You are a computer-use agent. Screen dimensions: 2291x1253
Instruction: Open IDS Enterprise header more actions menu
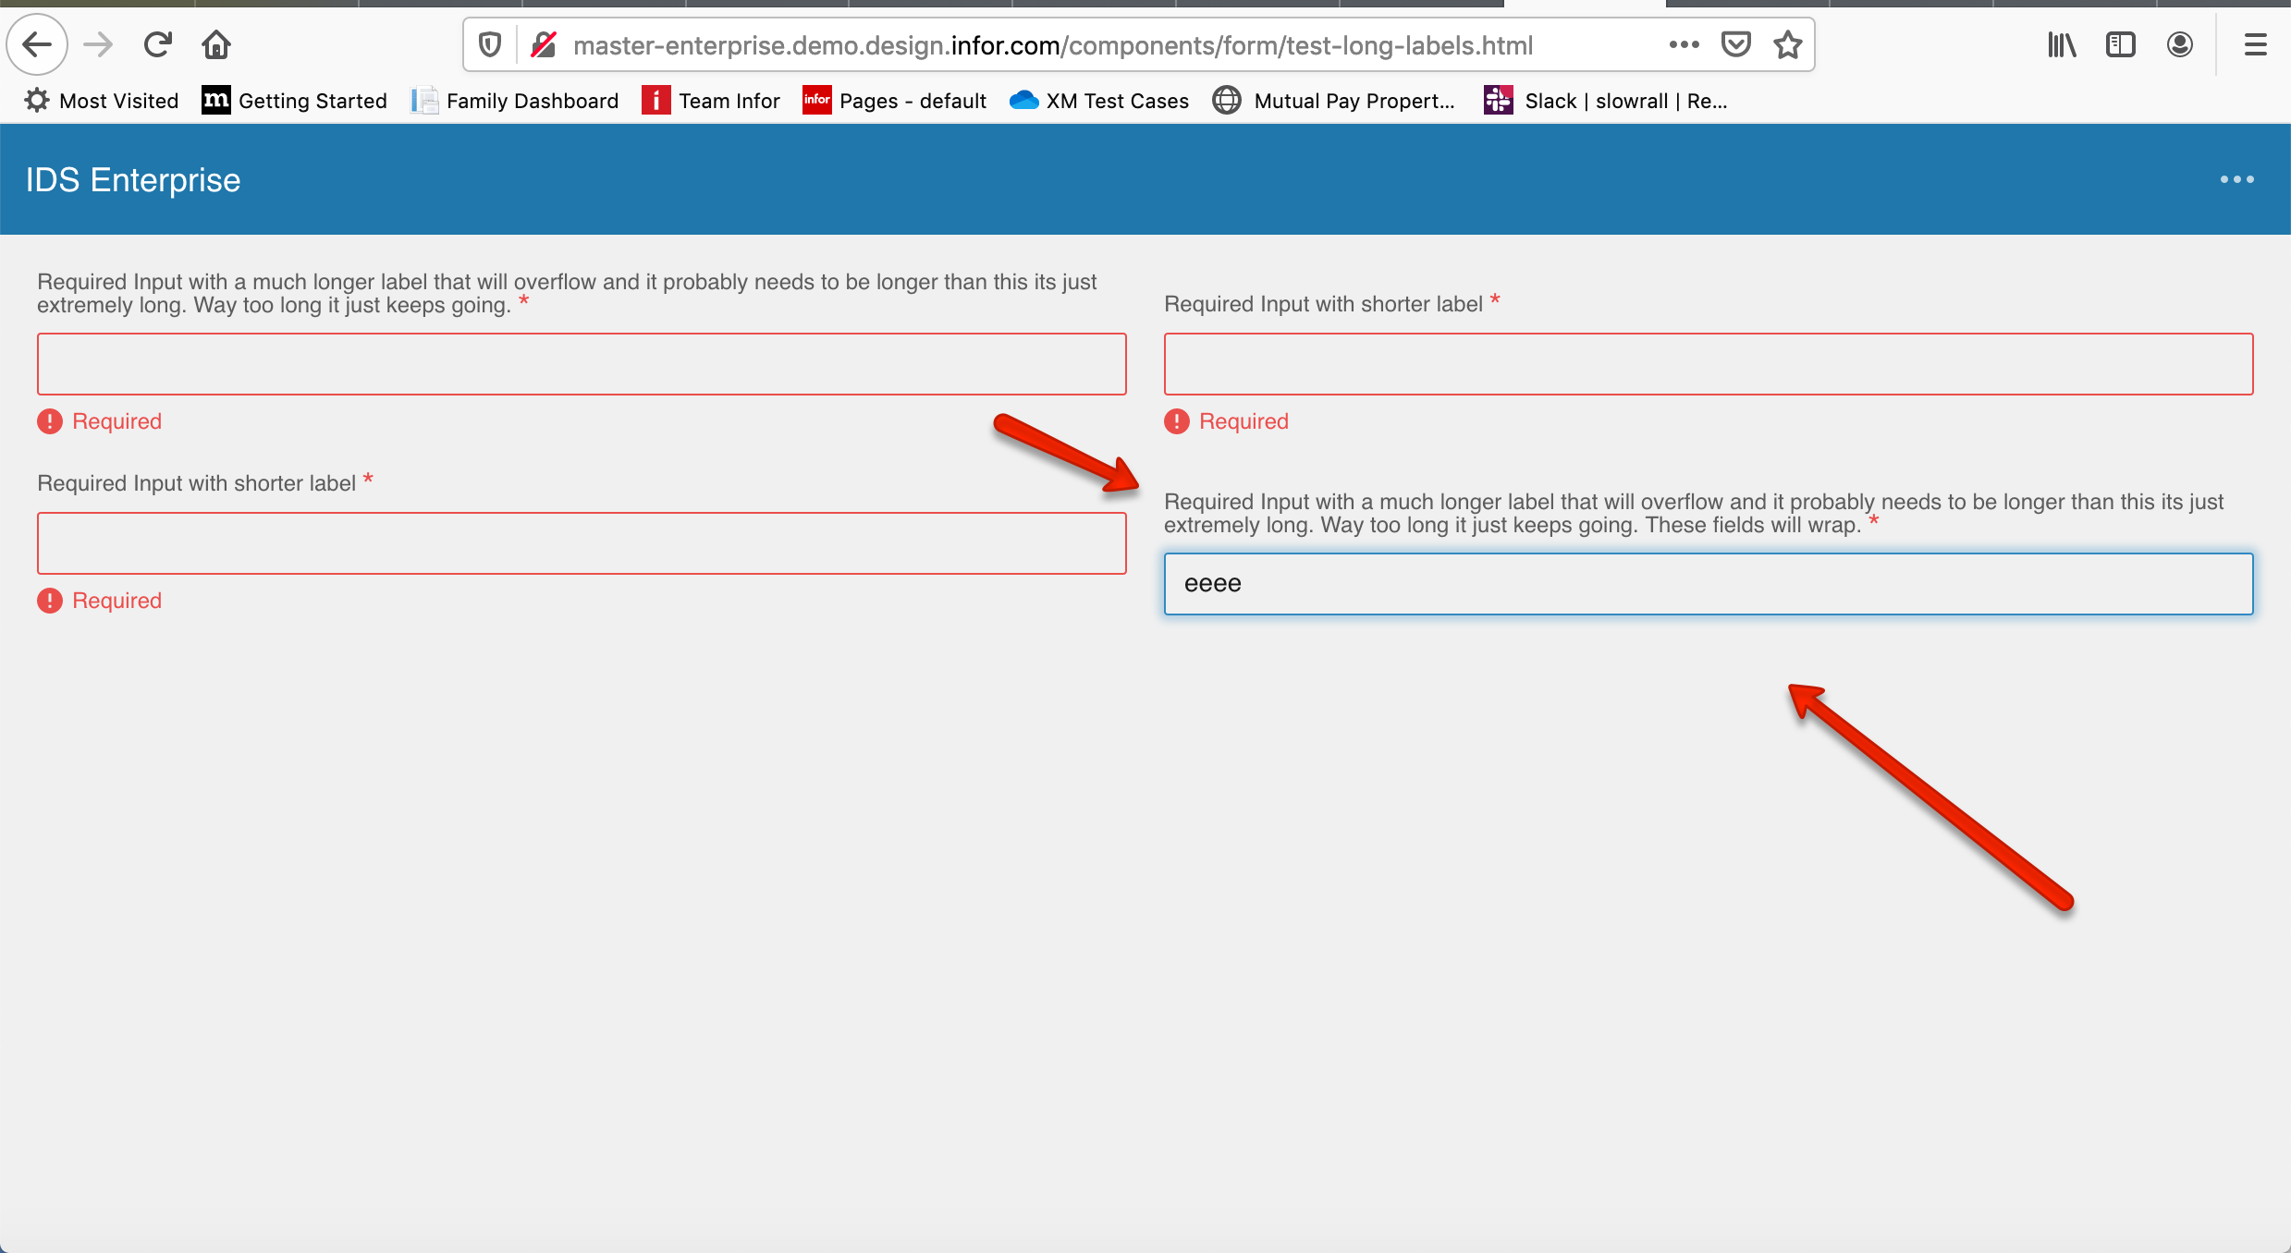click(2236, 179)
